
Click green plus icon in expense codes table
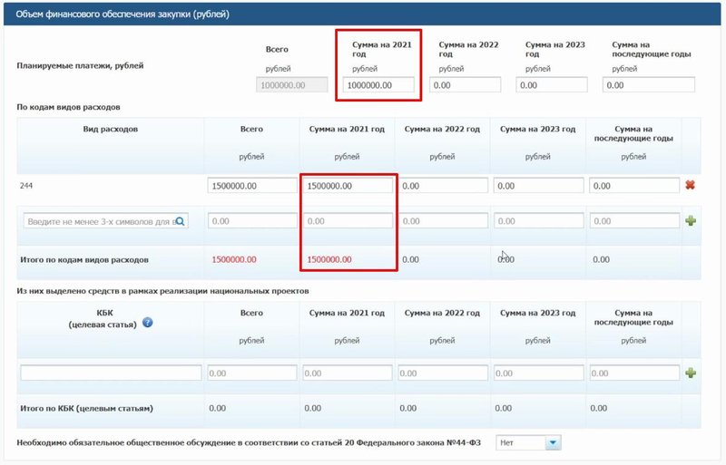click(690, 220)
